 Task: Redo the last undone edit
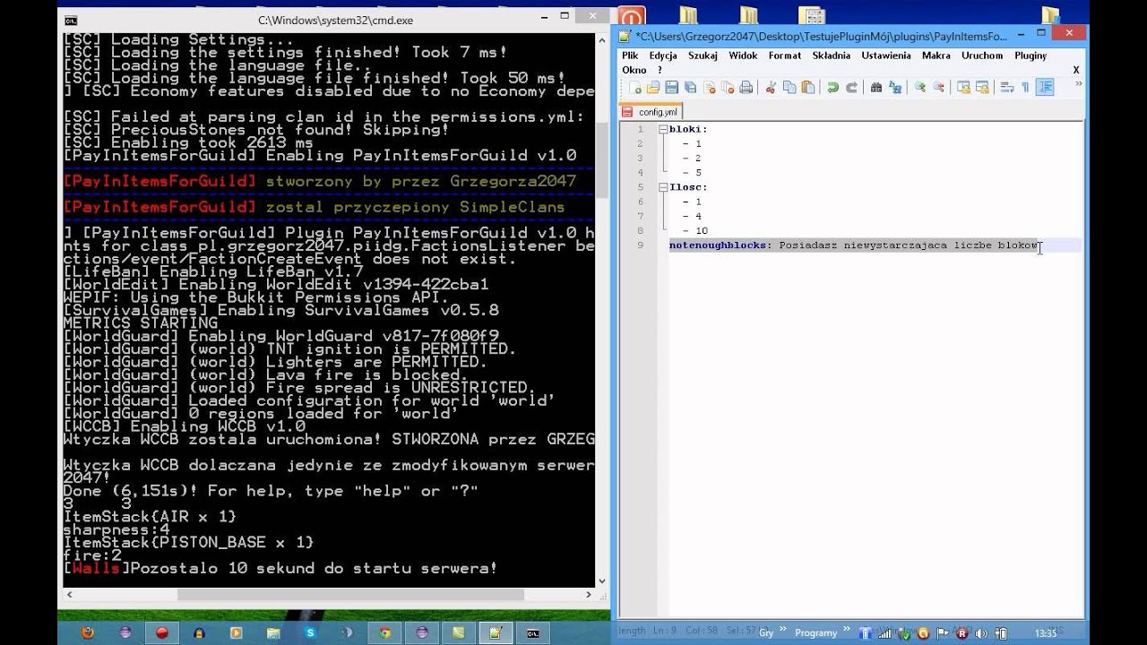(x=851, y=87)
